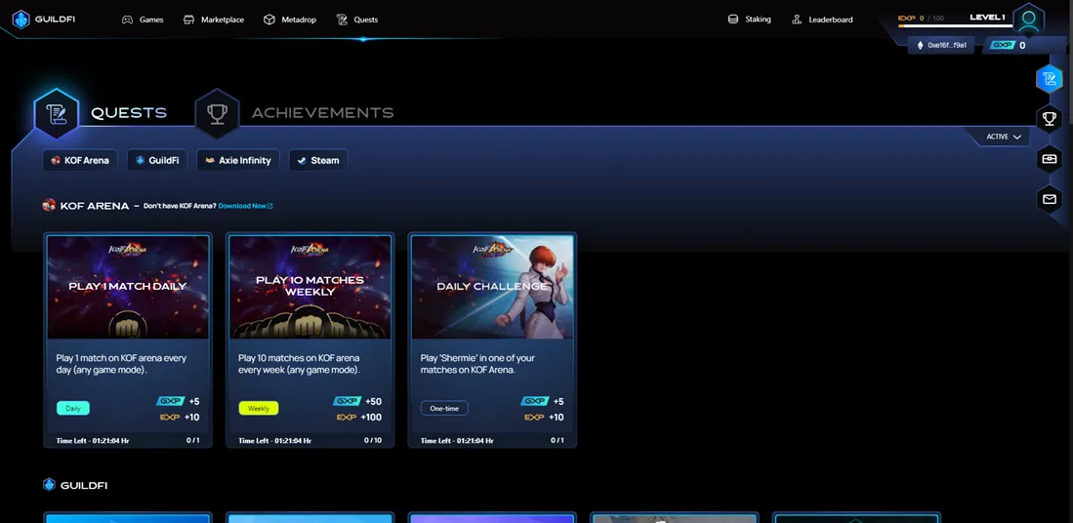Filter quests by Axie Infinity
Screen dimensions: 1073x523
tap(238, 161)
